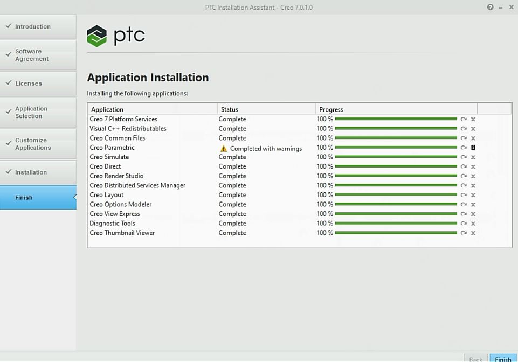Click the 100 % value for Creo Direct
This screenshot has height=362, width=518.
pos(324,166)
